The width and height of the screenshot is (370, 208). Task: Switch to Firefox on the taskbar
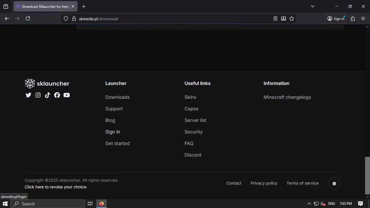pyautogui.click(x=101, y=204)
